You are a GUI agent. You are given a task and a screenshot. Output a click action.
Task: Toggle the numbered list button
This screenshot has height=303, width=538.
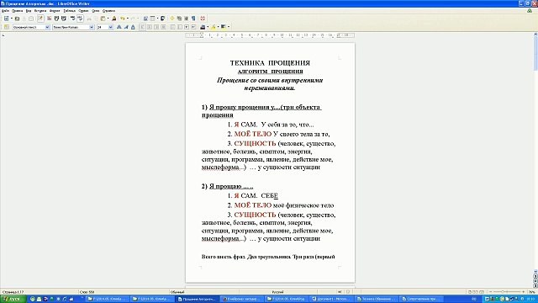click(172, 27)
